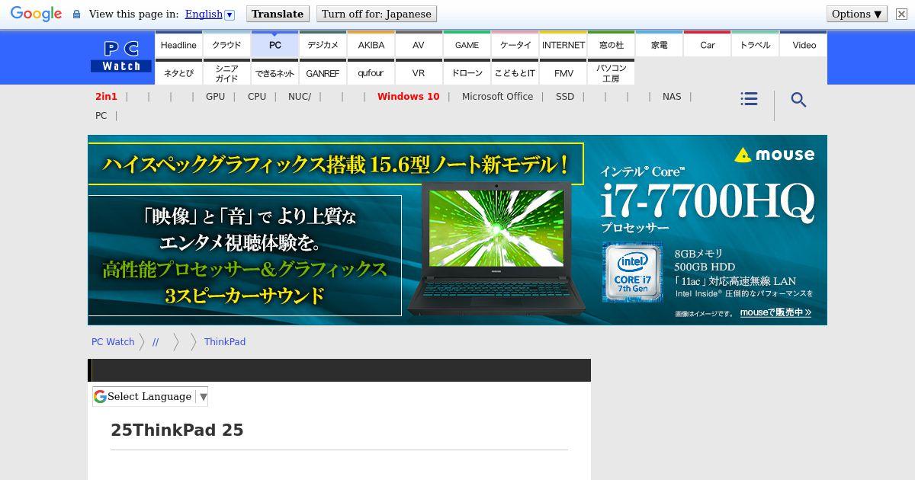Viewport: 915px width, 480px height.
Task: Click the Translate button
Action: [x=278, y=14]
